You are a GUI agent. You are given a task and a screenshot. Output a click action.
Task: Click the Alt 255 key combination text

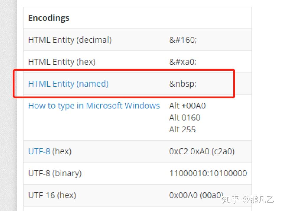182,130
